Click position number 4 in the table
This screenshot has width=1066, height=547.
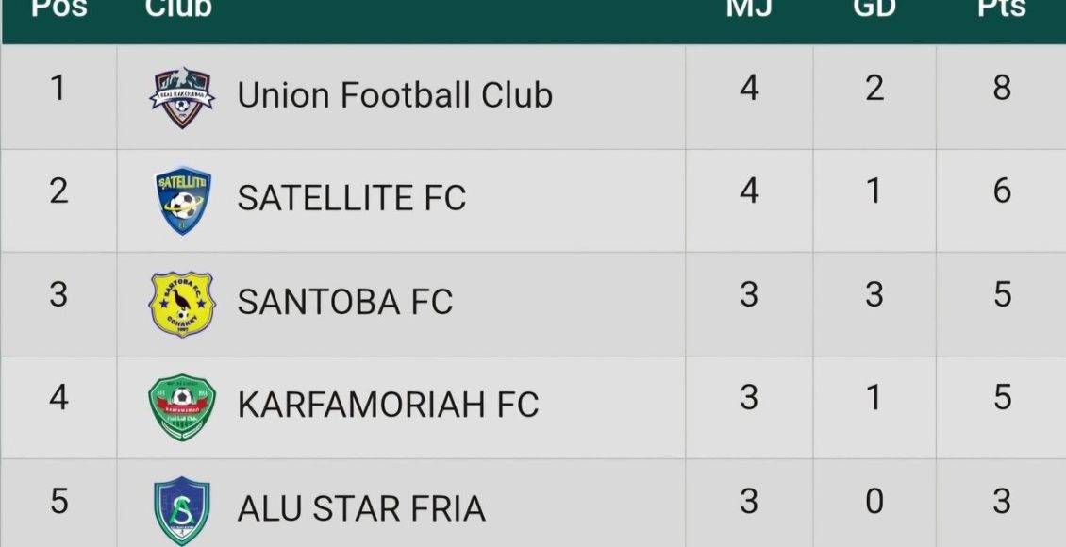(x=58, y=397)
